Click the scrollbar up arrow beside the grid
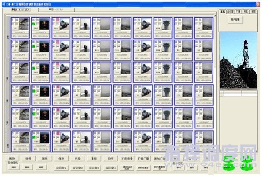The width and height of the screenshot is (262, 176). click(x=215, y=16)
